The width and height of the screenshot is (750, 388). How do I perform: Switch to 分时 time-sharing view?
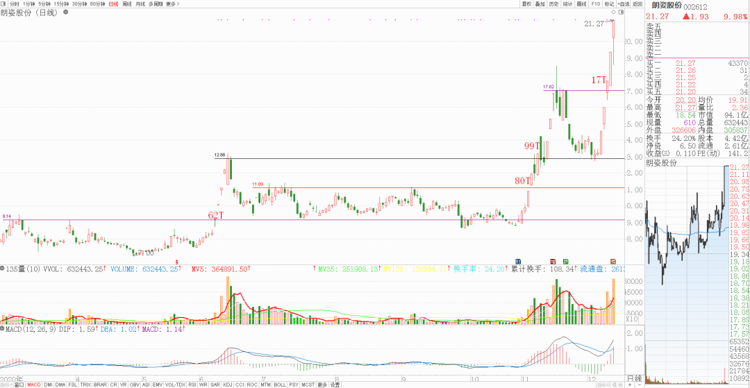[x=15, y=4]
